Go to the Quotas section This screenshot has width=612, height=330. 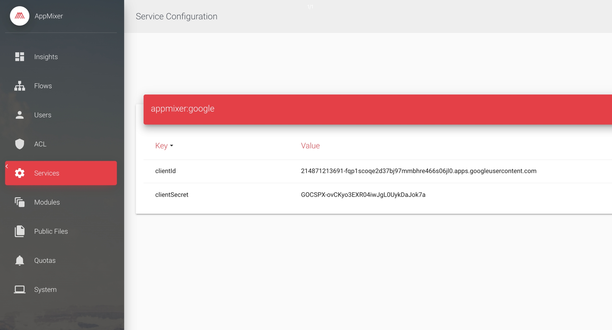click(x=45, y=260)
